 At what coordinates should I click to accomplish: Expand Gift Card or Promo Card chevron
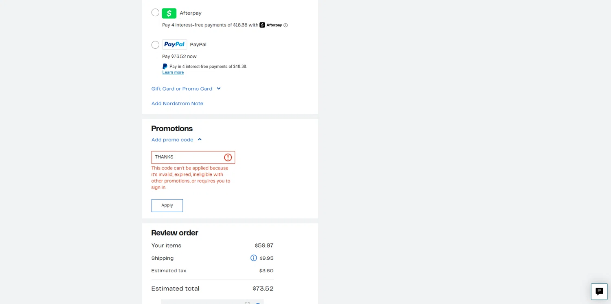219,89
